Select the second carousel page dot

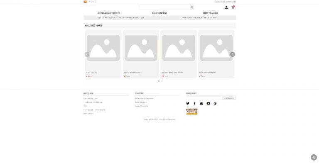tap(162, 81)
